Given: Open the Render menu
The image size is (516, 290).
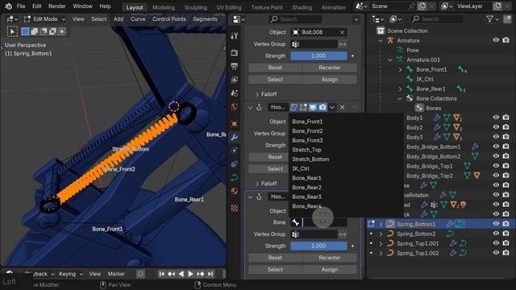Looking at the screenshot, I should pyautogui.click(x=57, y=6).
